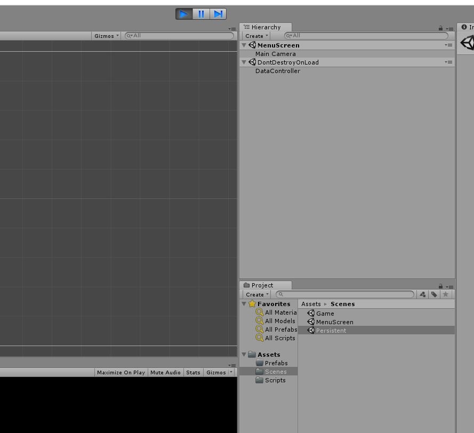Stop play mode with the Play button
The height and width of the screenshot is (433, 474).
(x=184, y=14)
